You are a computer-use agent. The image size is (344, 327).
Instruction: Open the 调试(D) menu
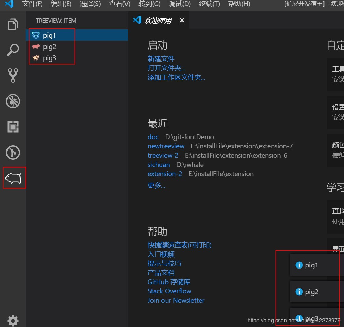tap(180, 4)
